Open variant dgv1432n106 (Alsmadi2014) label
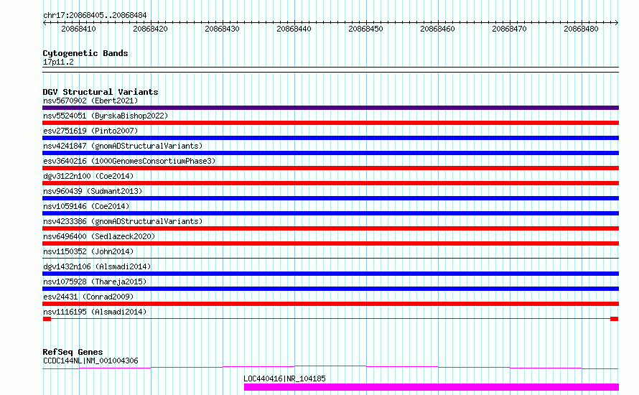The height and width of the screenshot is (395, 639). tap(97, 266)
